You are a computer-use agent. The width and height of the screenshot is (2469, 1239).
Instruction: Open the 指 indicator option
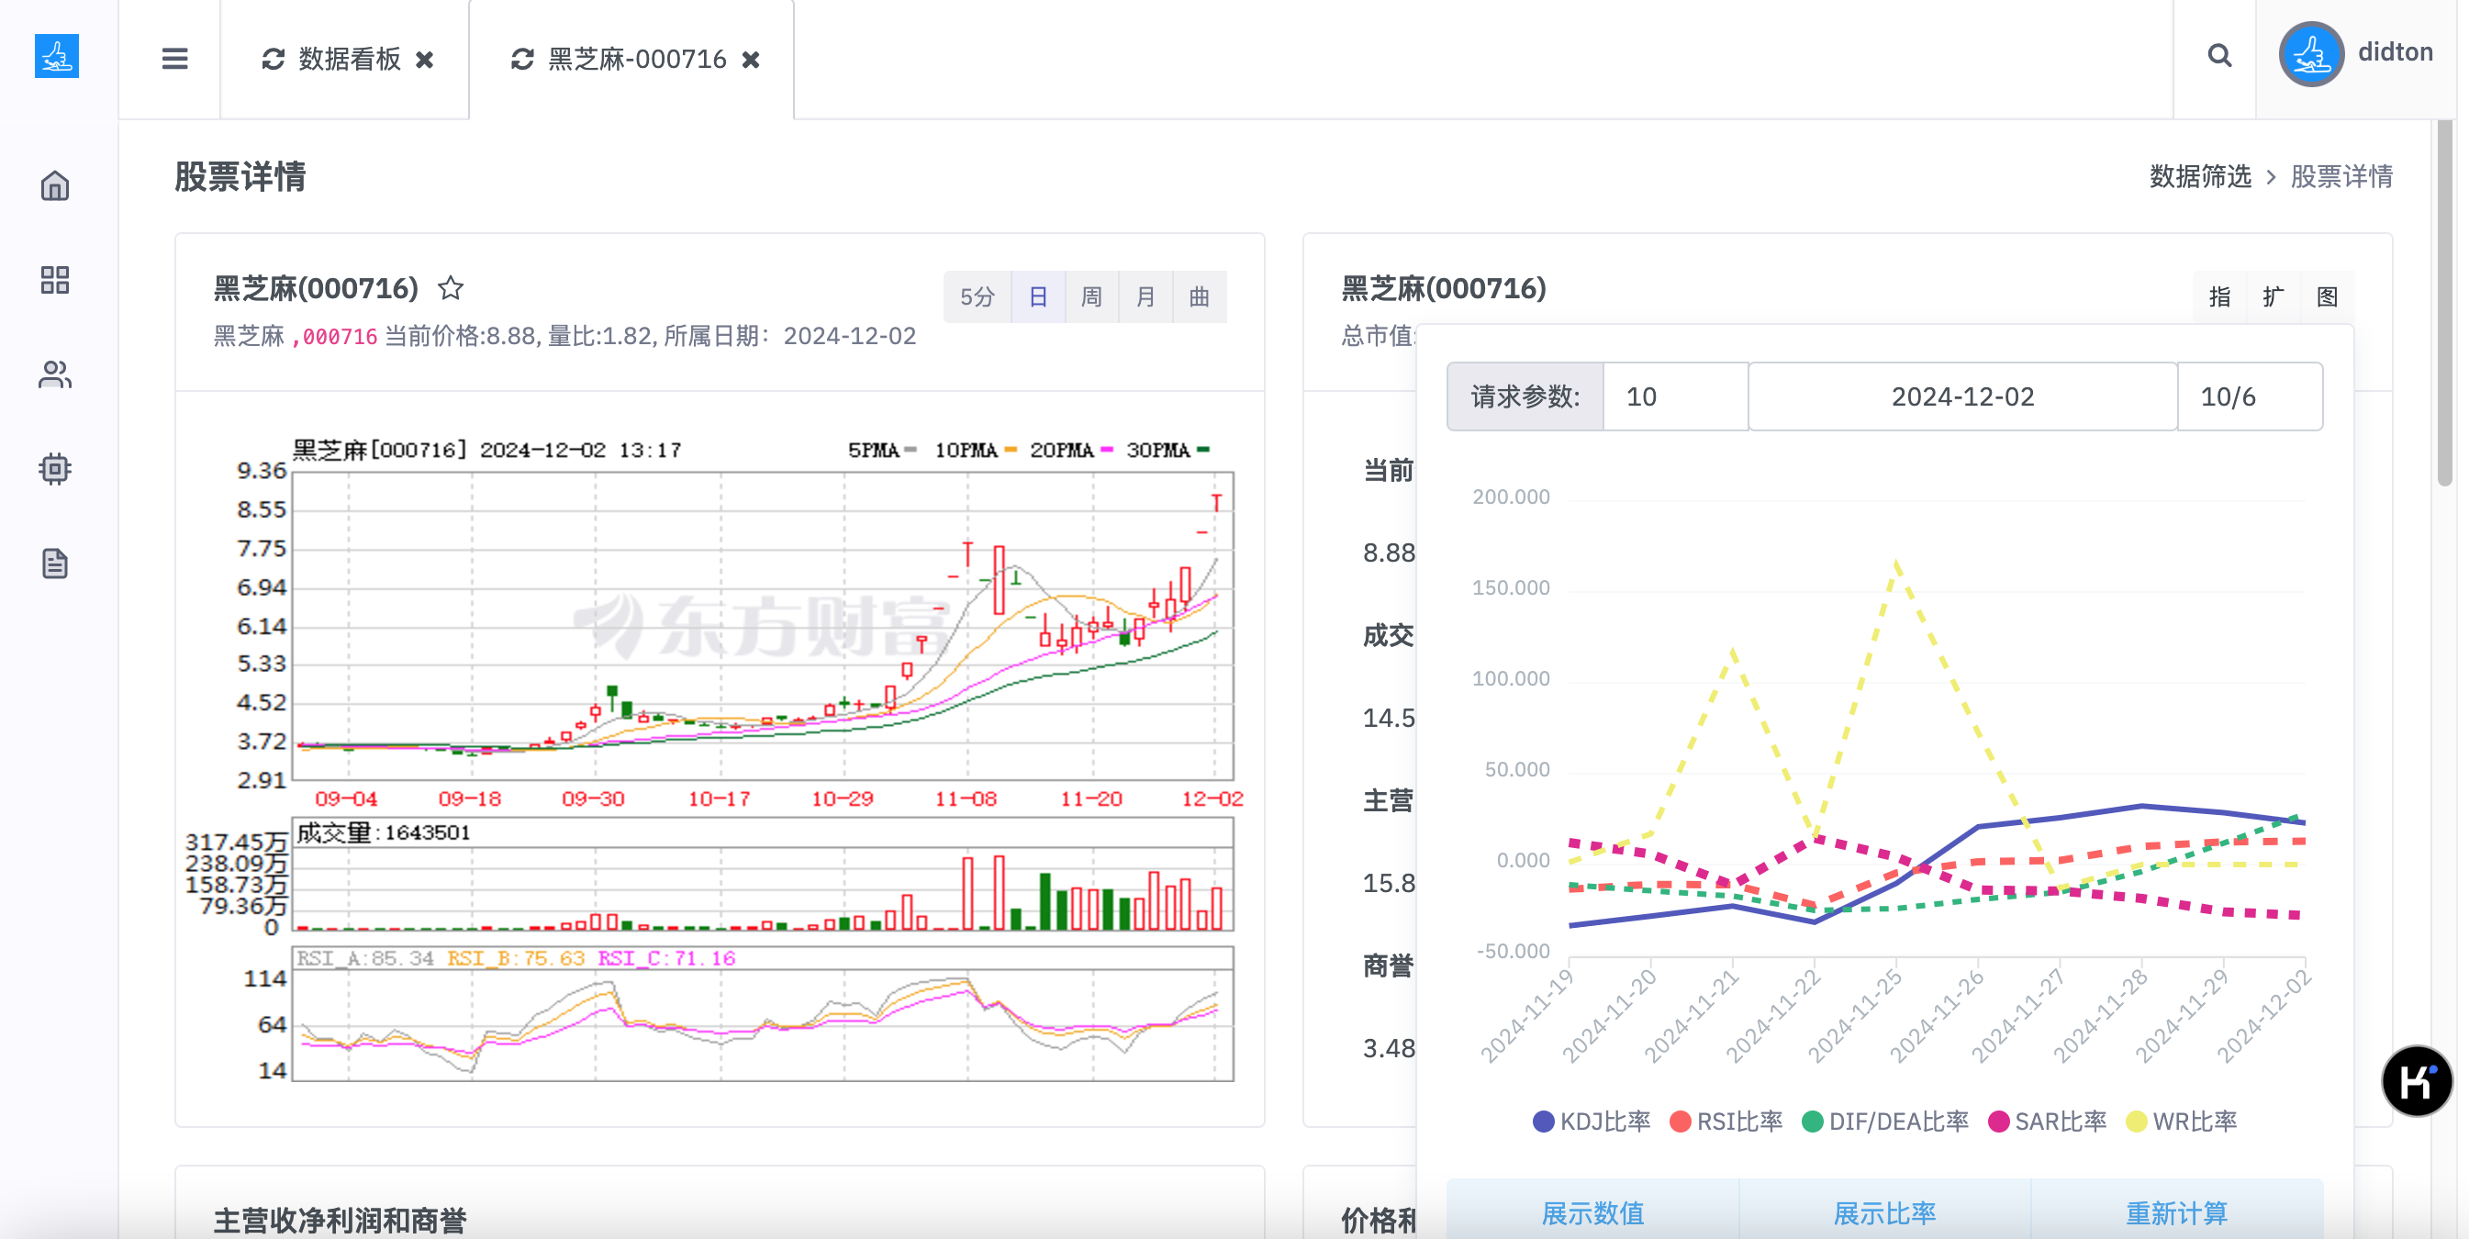coord(2219,297)
